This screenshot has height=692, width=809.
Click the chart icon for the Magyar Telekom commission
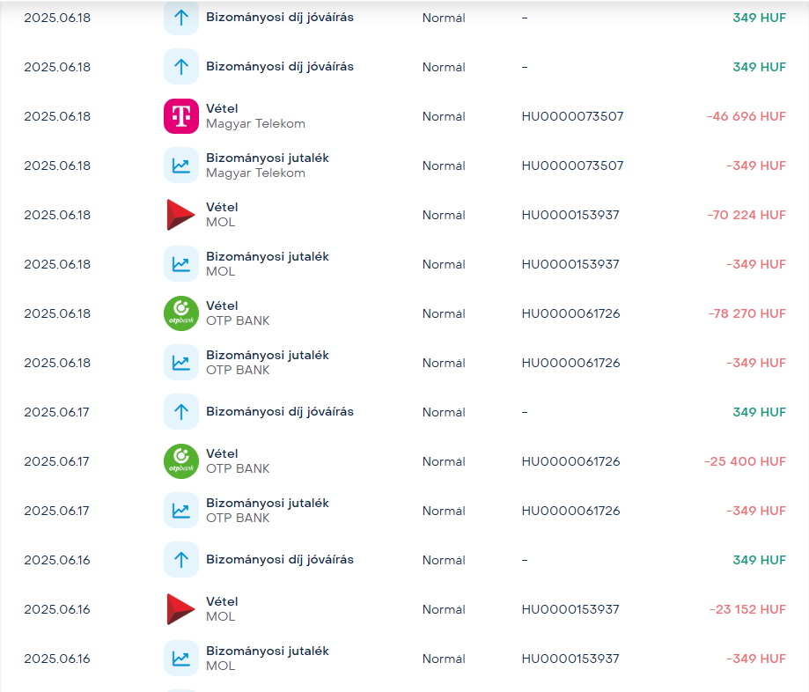(x=181, y=166)
